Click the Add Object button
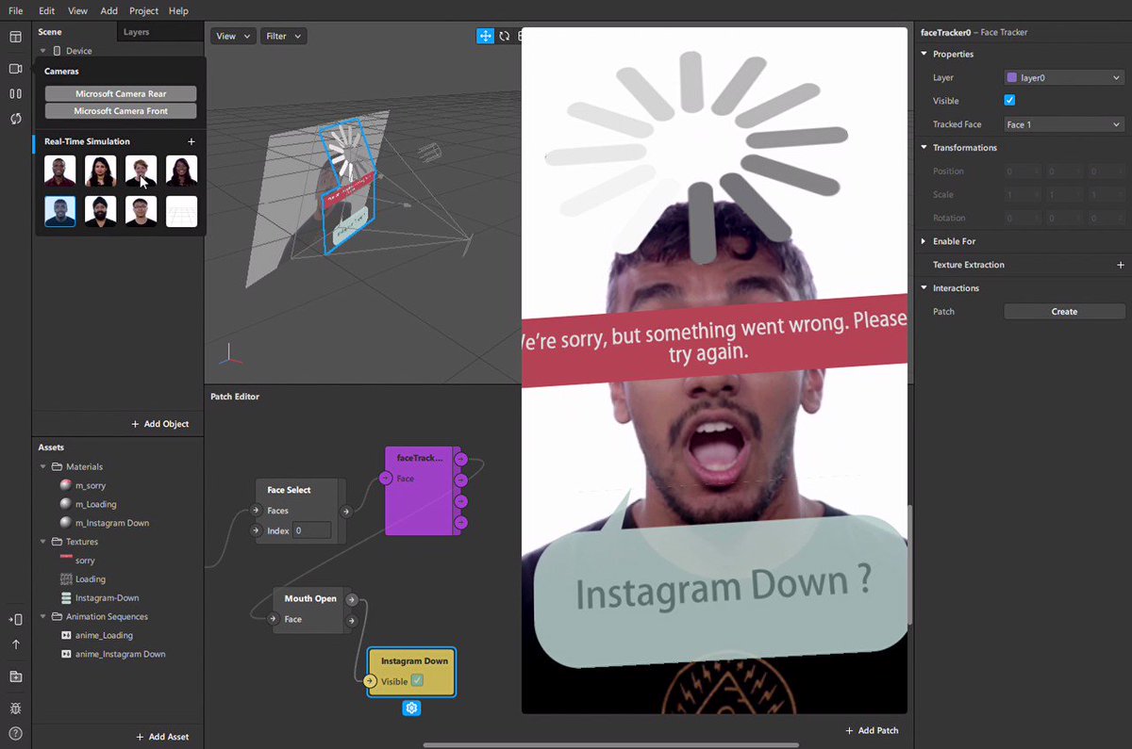Image resolution: width=1132 pixels, height=749 pixels. pyautogui.click(x=159, y=424)
